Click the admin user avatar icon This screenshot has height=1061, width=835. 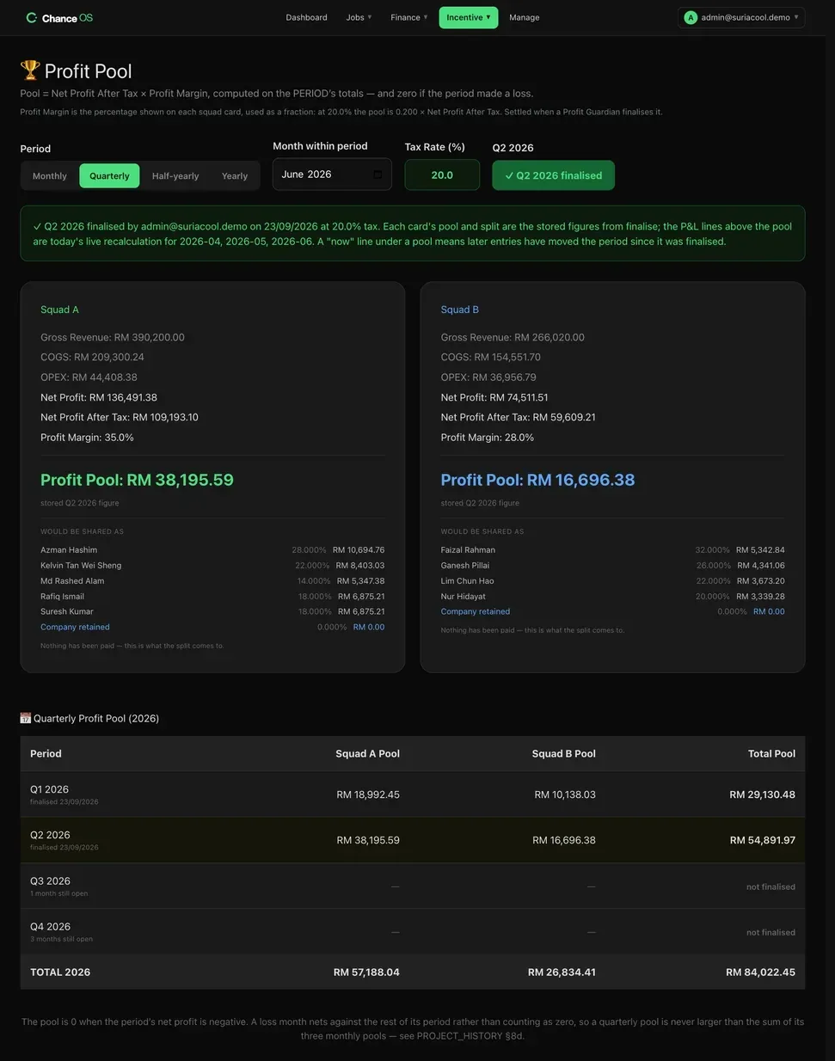[x=691, y=17]
